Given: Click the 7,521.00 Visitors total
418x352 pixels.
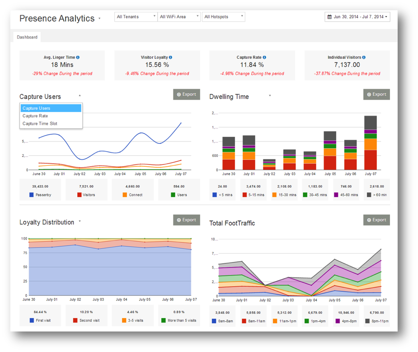Looking at the screenshot, I should [x=86, y=187].
